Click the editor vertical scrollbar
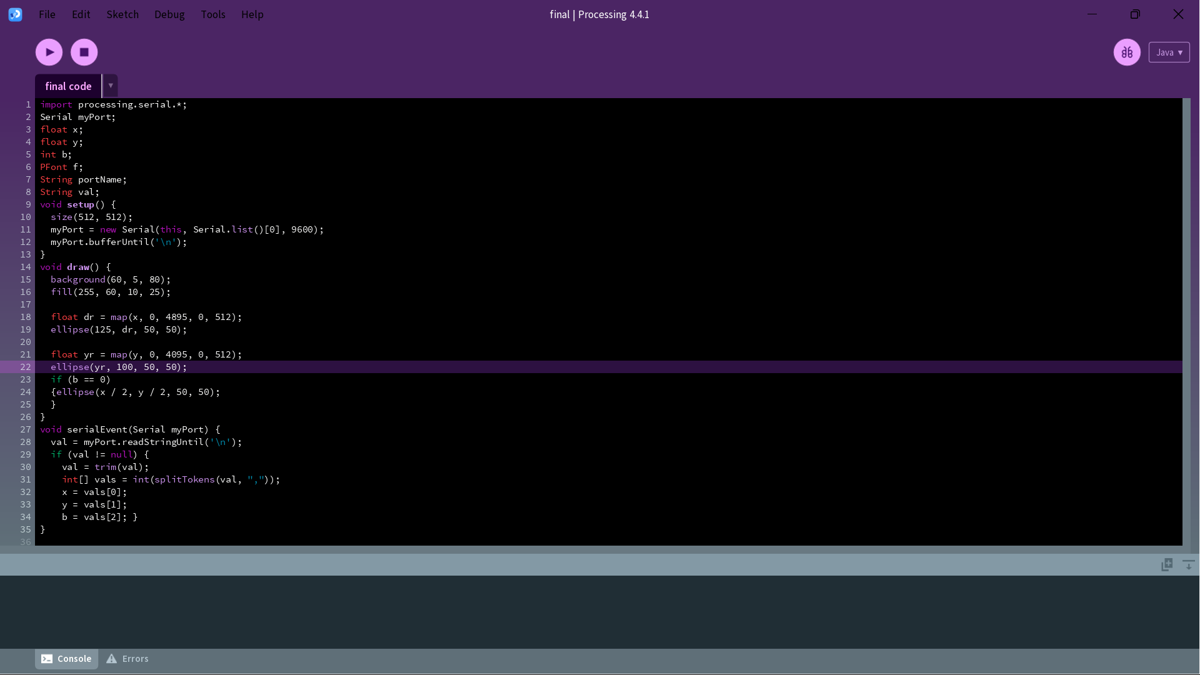 point(1186,321)
